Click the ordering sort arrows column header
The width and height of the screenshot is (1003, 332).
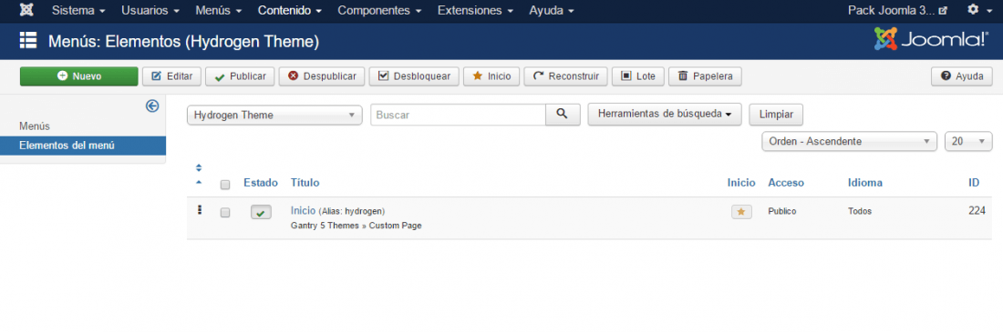coord(198,175)
